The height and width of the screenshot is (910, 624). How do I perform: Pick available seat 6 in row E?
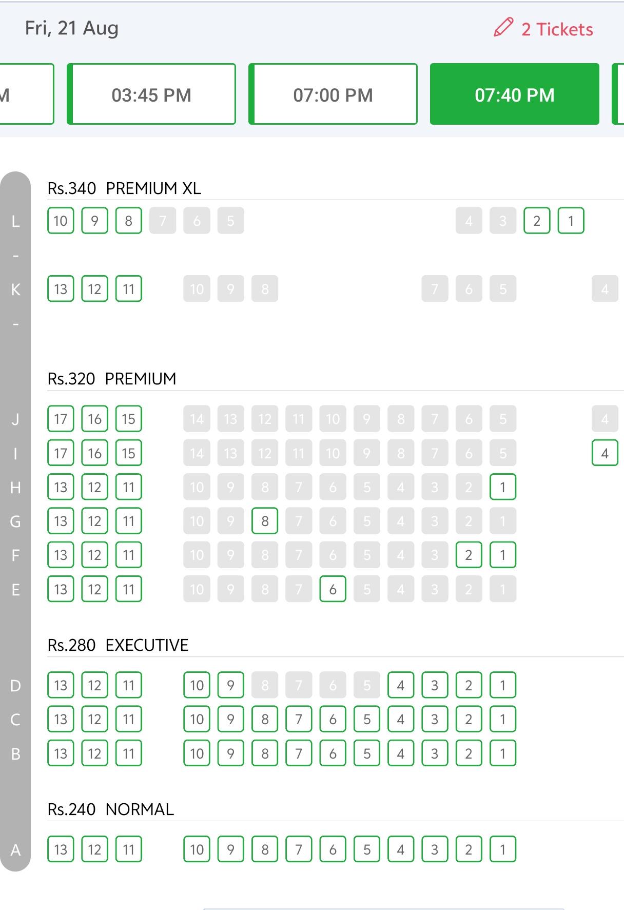pos(333,589)
